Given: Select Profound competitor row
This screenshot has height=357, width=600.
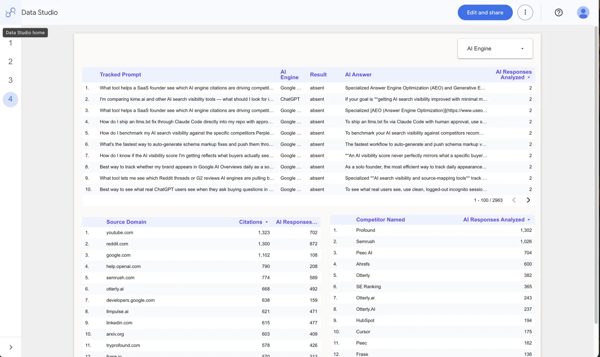Looking at the screenshot, I should click(432, 230).
